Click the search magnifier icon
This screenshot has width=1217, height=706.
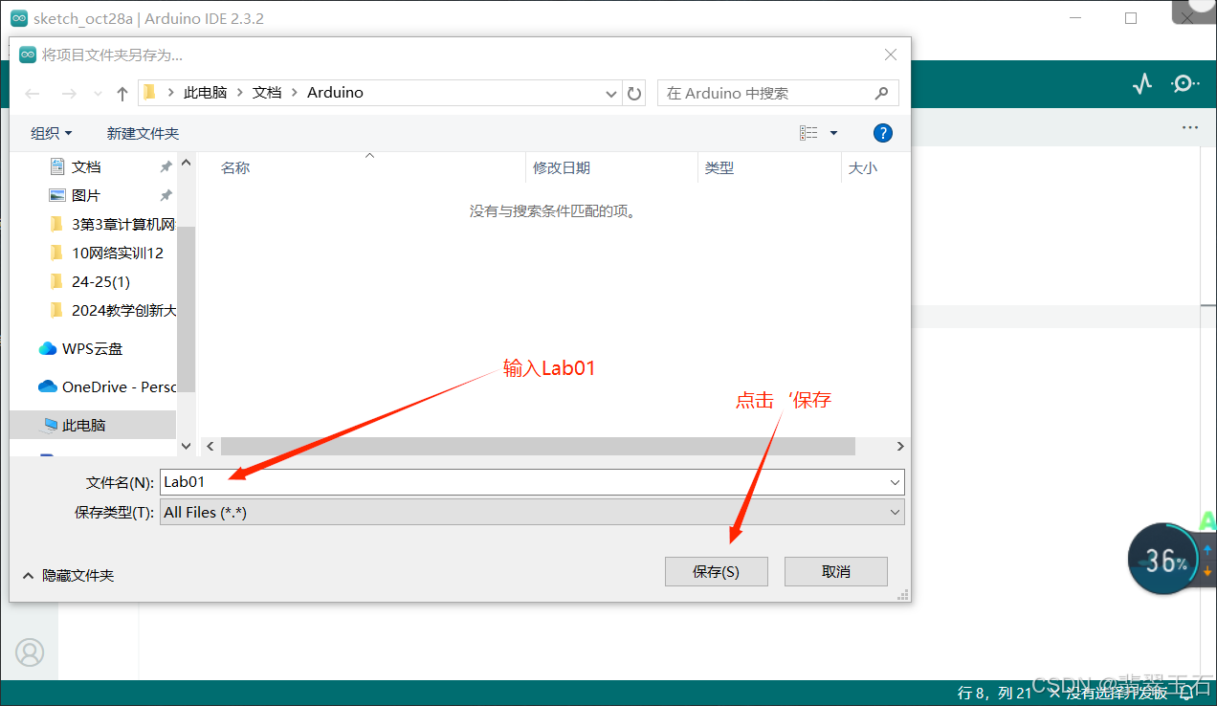[x=881, y=93]
